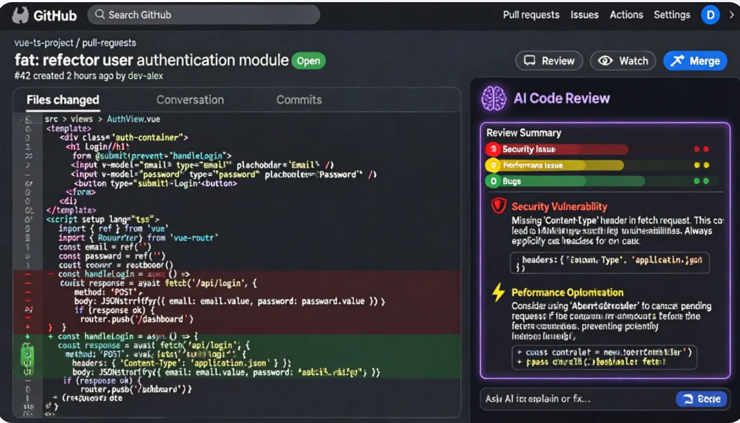Click the GitHub octocat logo
The width and height of the screenshot is (740, 423).
[20, 15]
